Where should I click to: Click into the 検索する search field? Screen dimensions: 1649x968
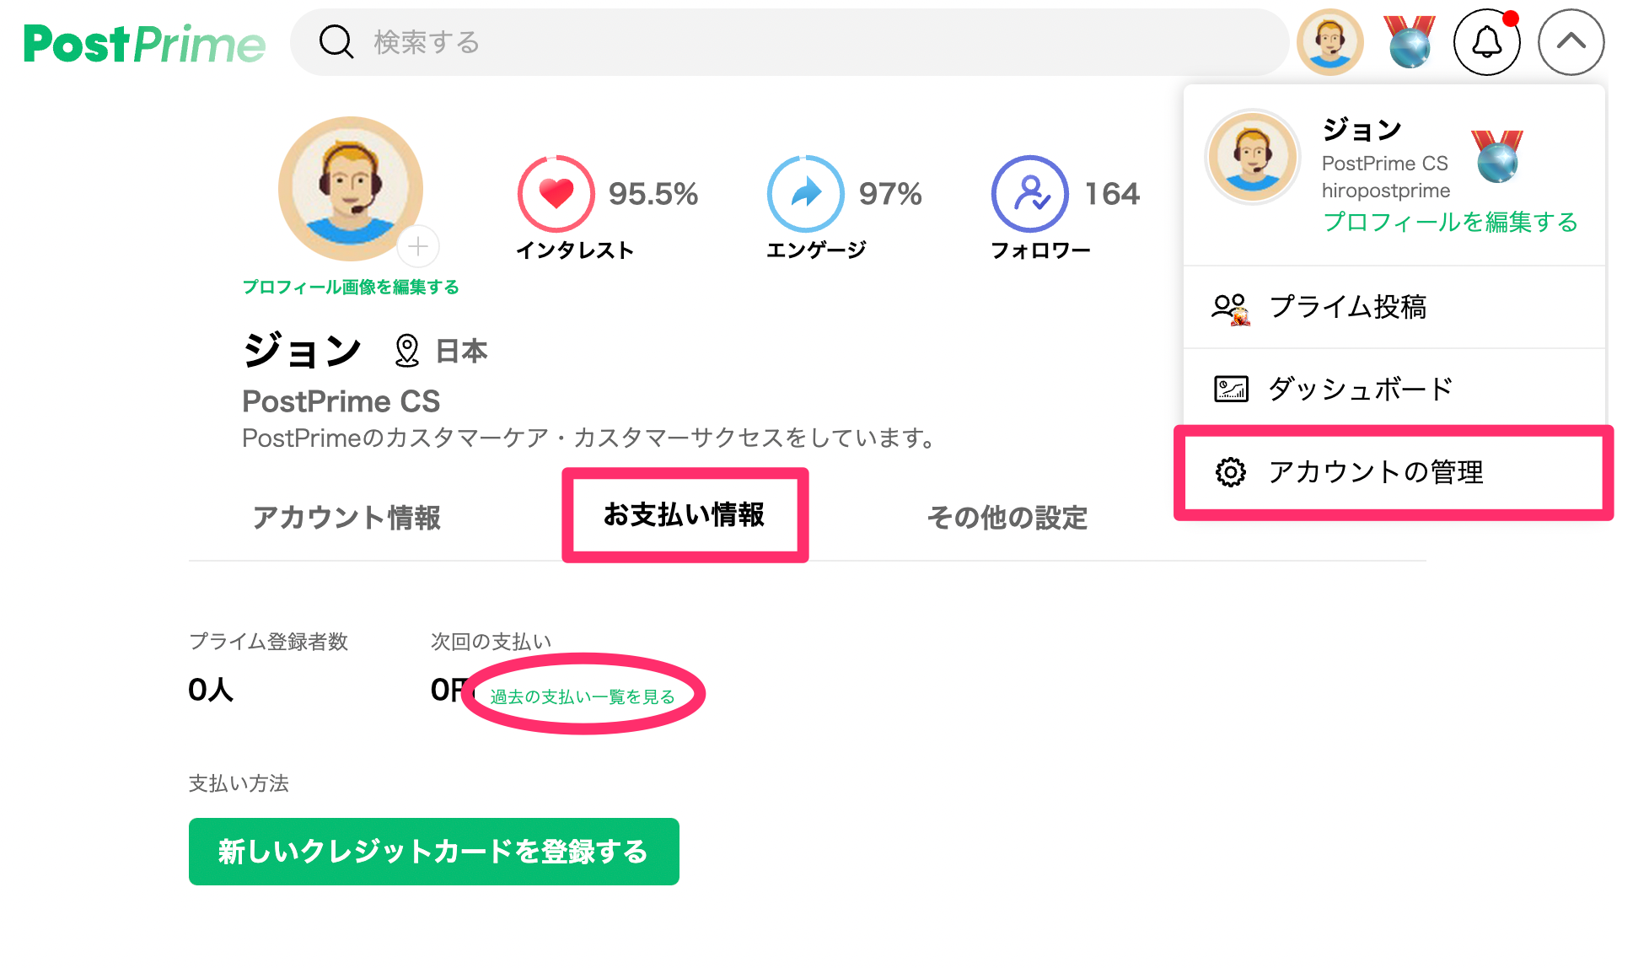point(759,42)
